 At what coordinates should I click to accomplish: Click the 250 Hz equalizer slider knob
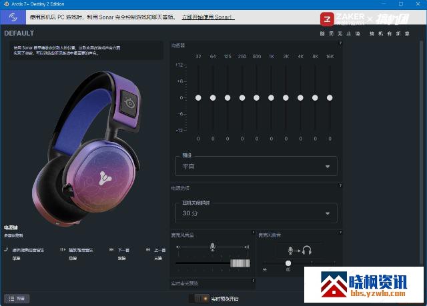click(x=242, y=97)
